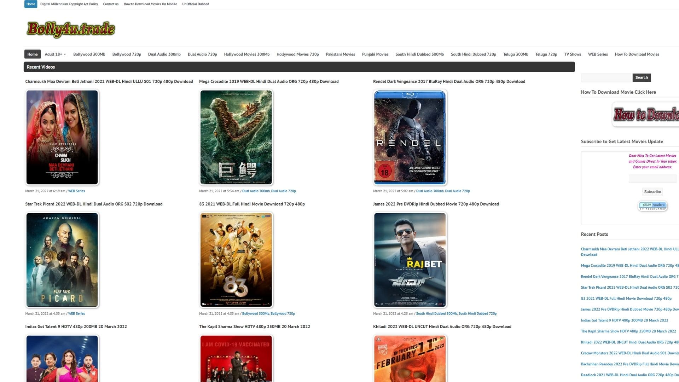679x382 pixels.
Task: Go to South Hindi Dubbed 300Mb in navigation
Action: click(419, 54)
